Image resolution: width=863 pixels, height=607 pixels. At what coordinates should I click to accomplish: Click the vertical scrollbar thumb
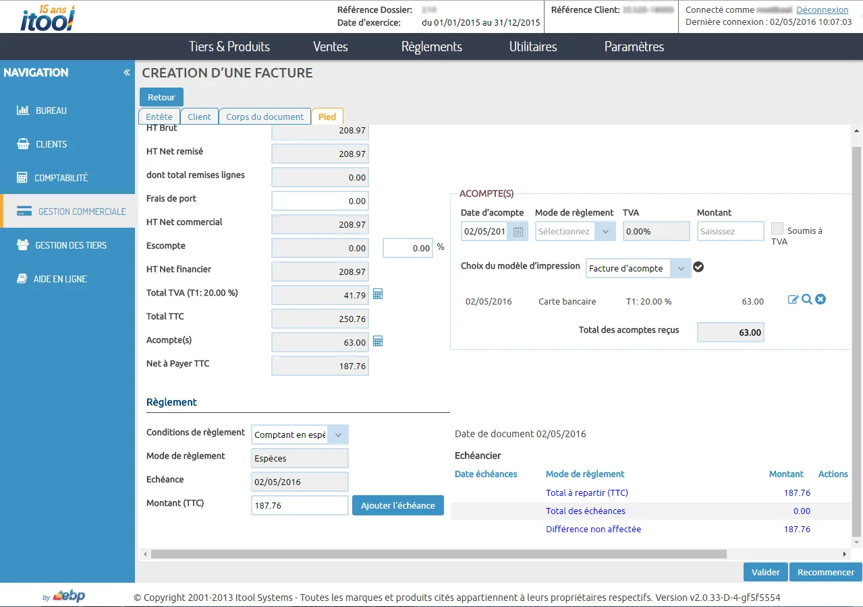pos(857,341)
